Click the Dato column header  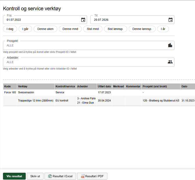coord(188,86)
